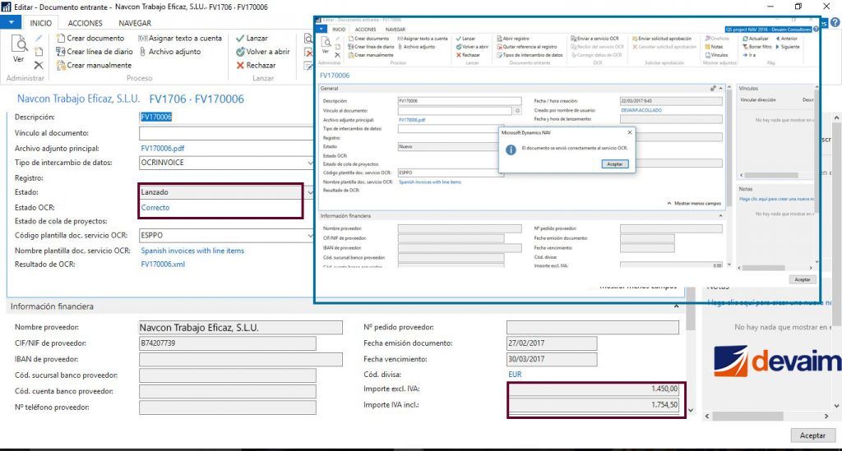Image resolution: width=842 pixels, height=451 pixels.
Task: Click the large Ver icon in main ribbon
Action: pyautogui.click(x=19, y=48)
